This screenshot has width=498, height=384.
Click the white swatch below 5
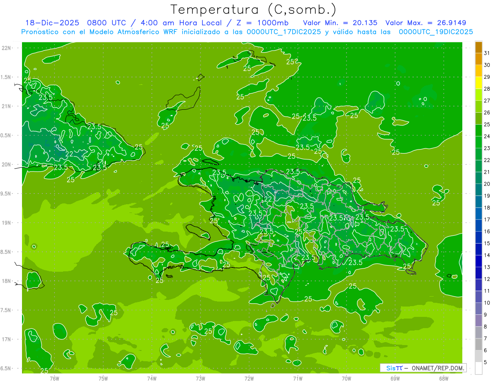[x=478, y=368]
